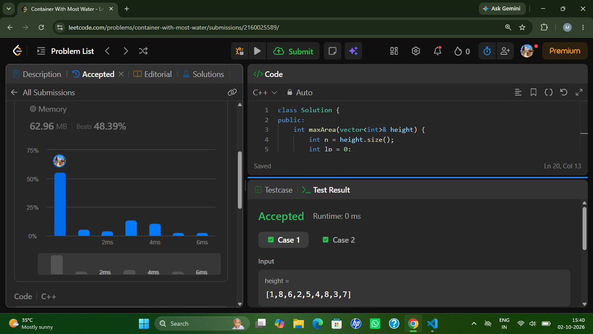Open the browser extensions puzzle icon
This screenshot has width=593, height=334.
(544, 27)
